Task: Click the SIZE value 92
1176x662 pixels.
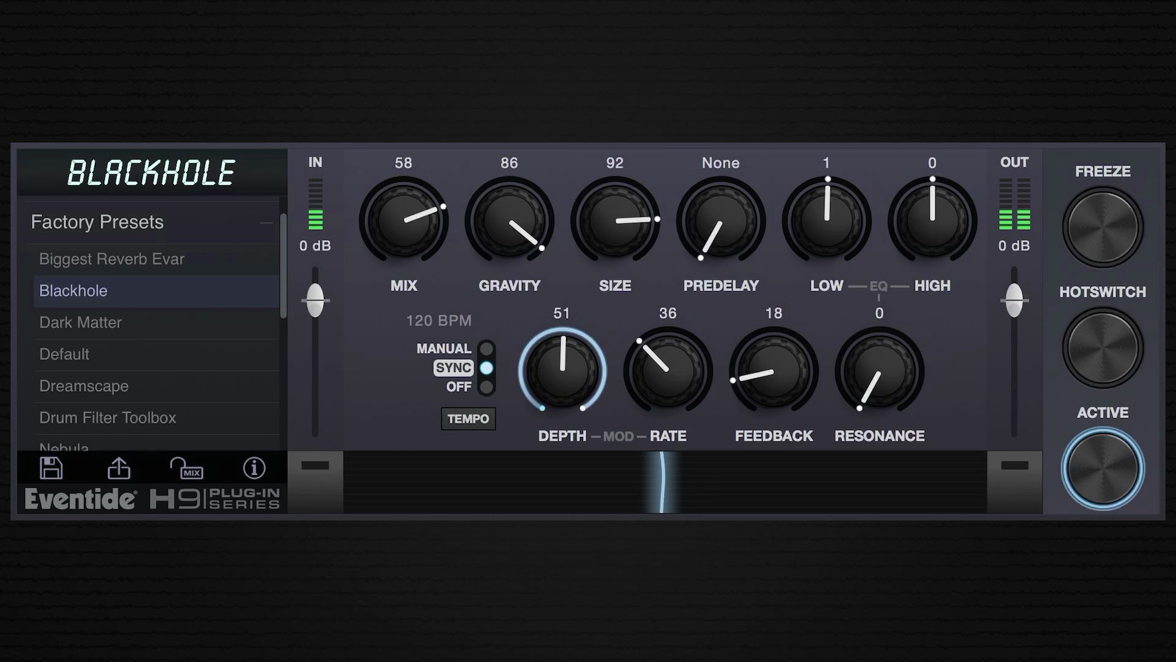Action: click(x=615, y=163)
